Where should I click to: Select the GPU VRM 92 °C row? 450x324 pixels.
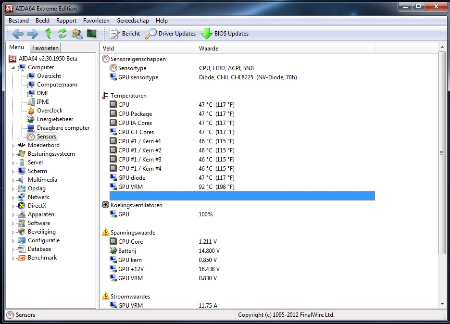[242, 187]
